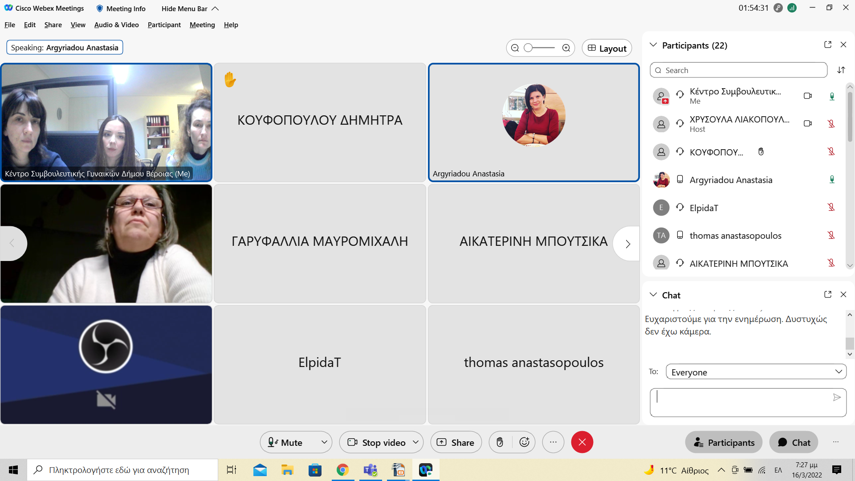Pop out the Participants panel
Image resolution: width=855 pixels, height=481 pixels.
pos(828,45)
